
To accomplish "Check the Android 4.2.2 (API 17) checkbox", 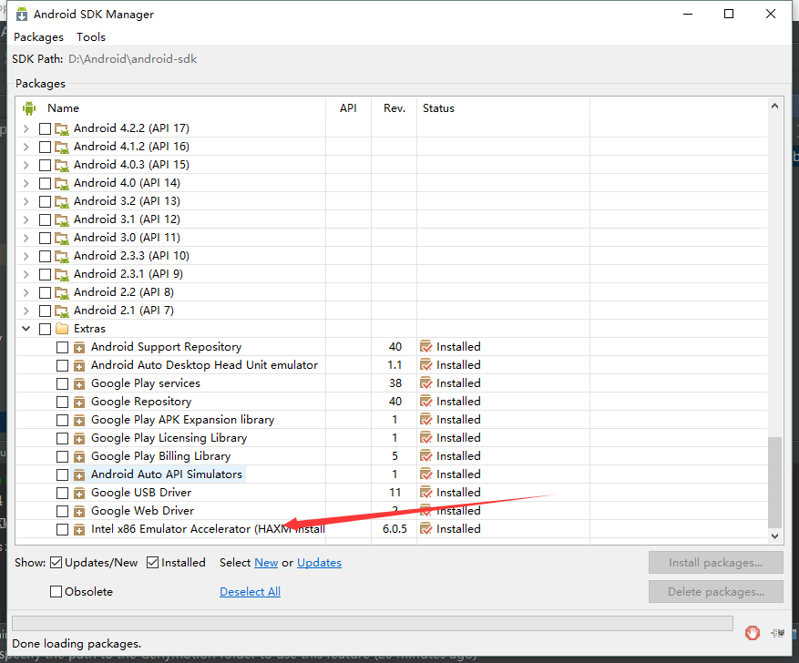I will click(45, 128).
